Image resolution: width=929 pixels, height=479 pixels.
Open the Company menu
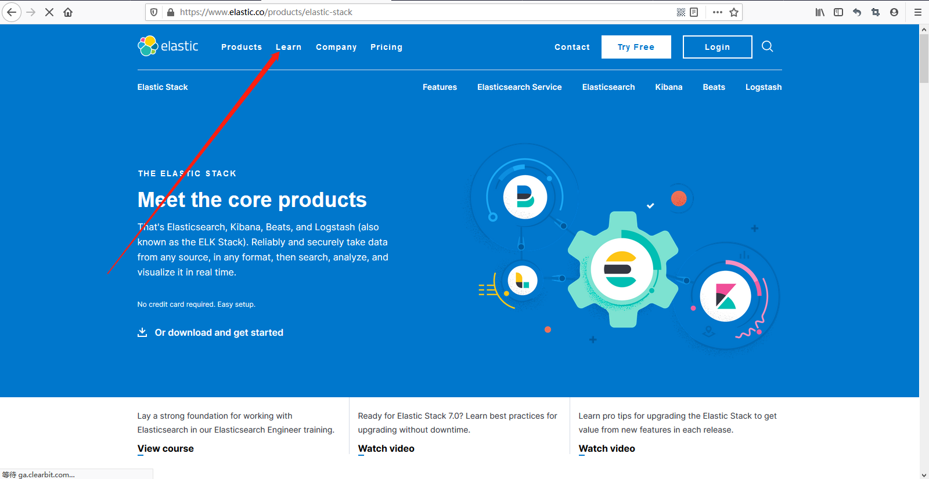click(x=336, y=47)
